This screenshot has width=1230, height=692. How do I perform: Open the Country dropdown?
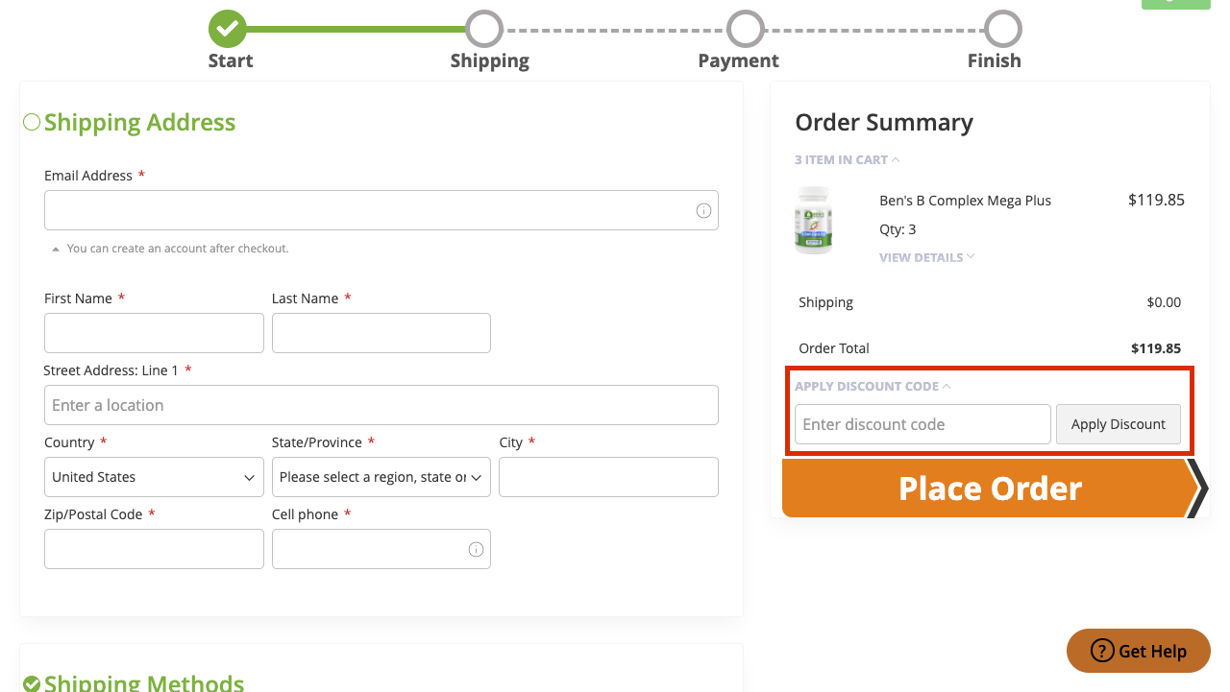[x=154, y=477]
